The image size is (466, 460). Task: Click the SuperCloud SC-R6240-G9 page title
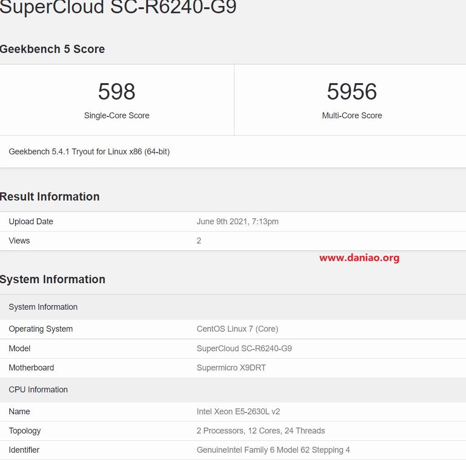(x=118, y=6)
